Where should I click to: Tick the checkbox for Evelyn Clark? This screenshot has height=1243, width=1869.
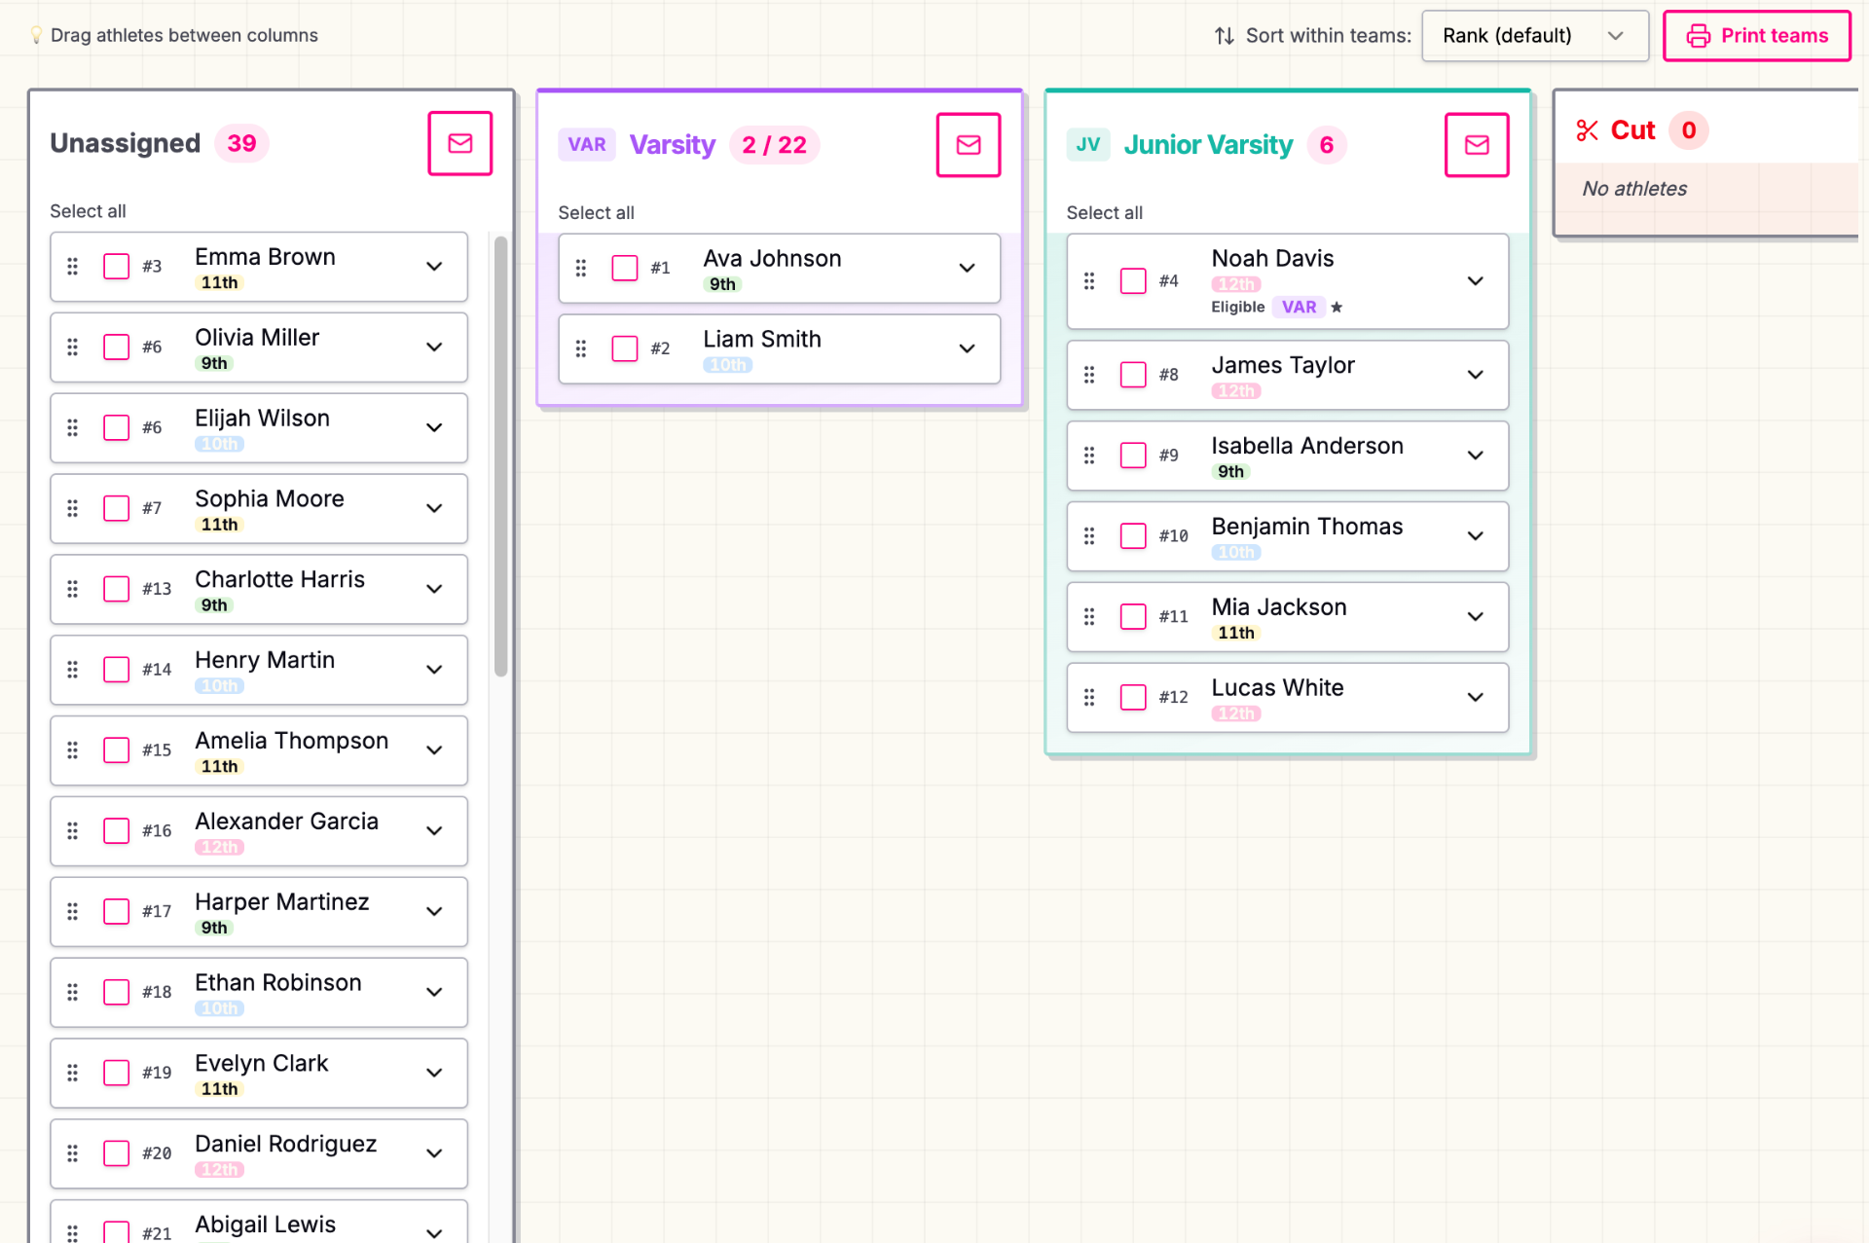(x=116, y=1073)
